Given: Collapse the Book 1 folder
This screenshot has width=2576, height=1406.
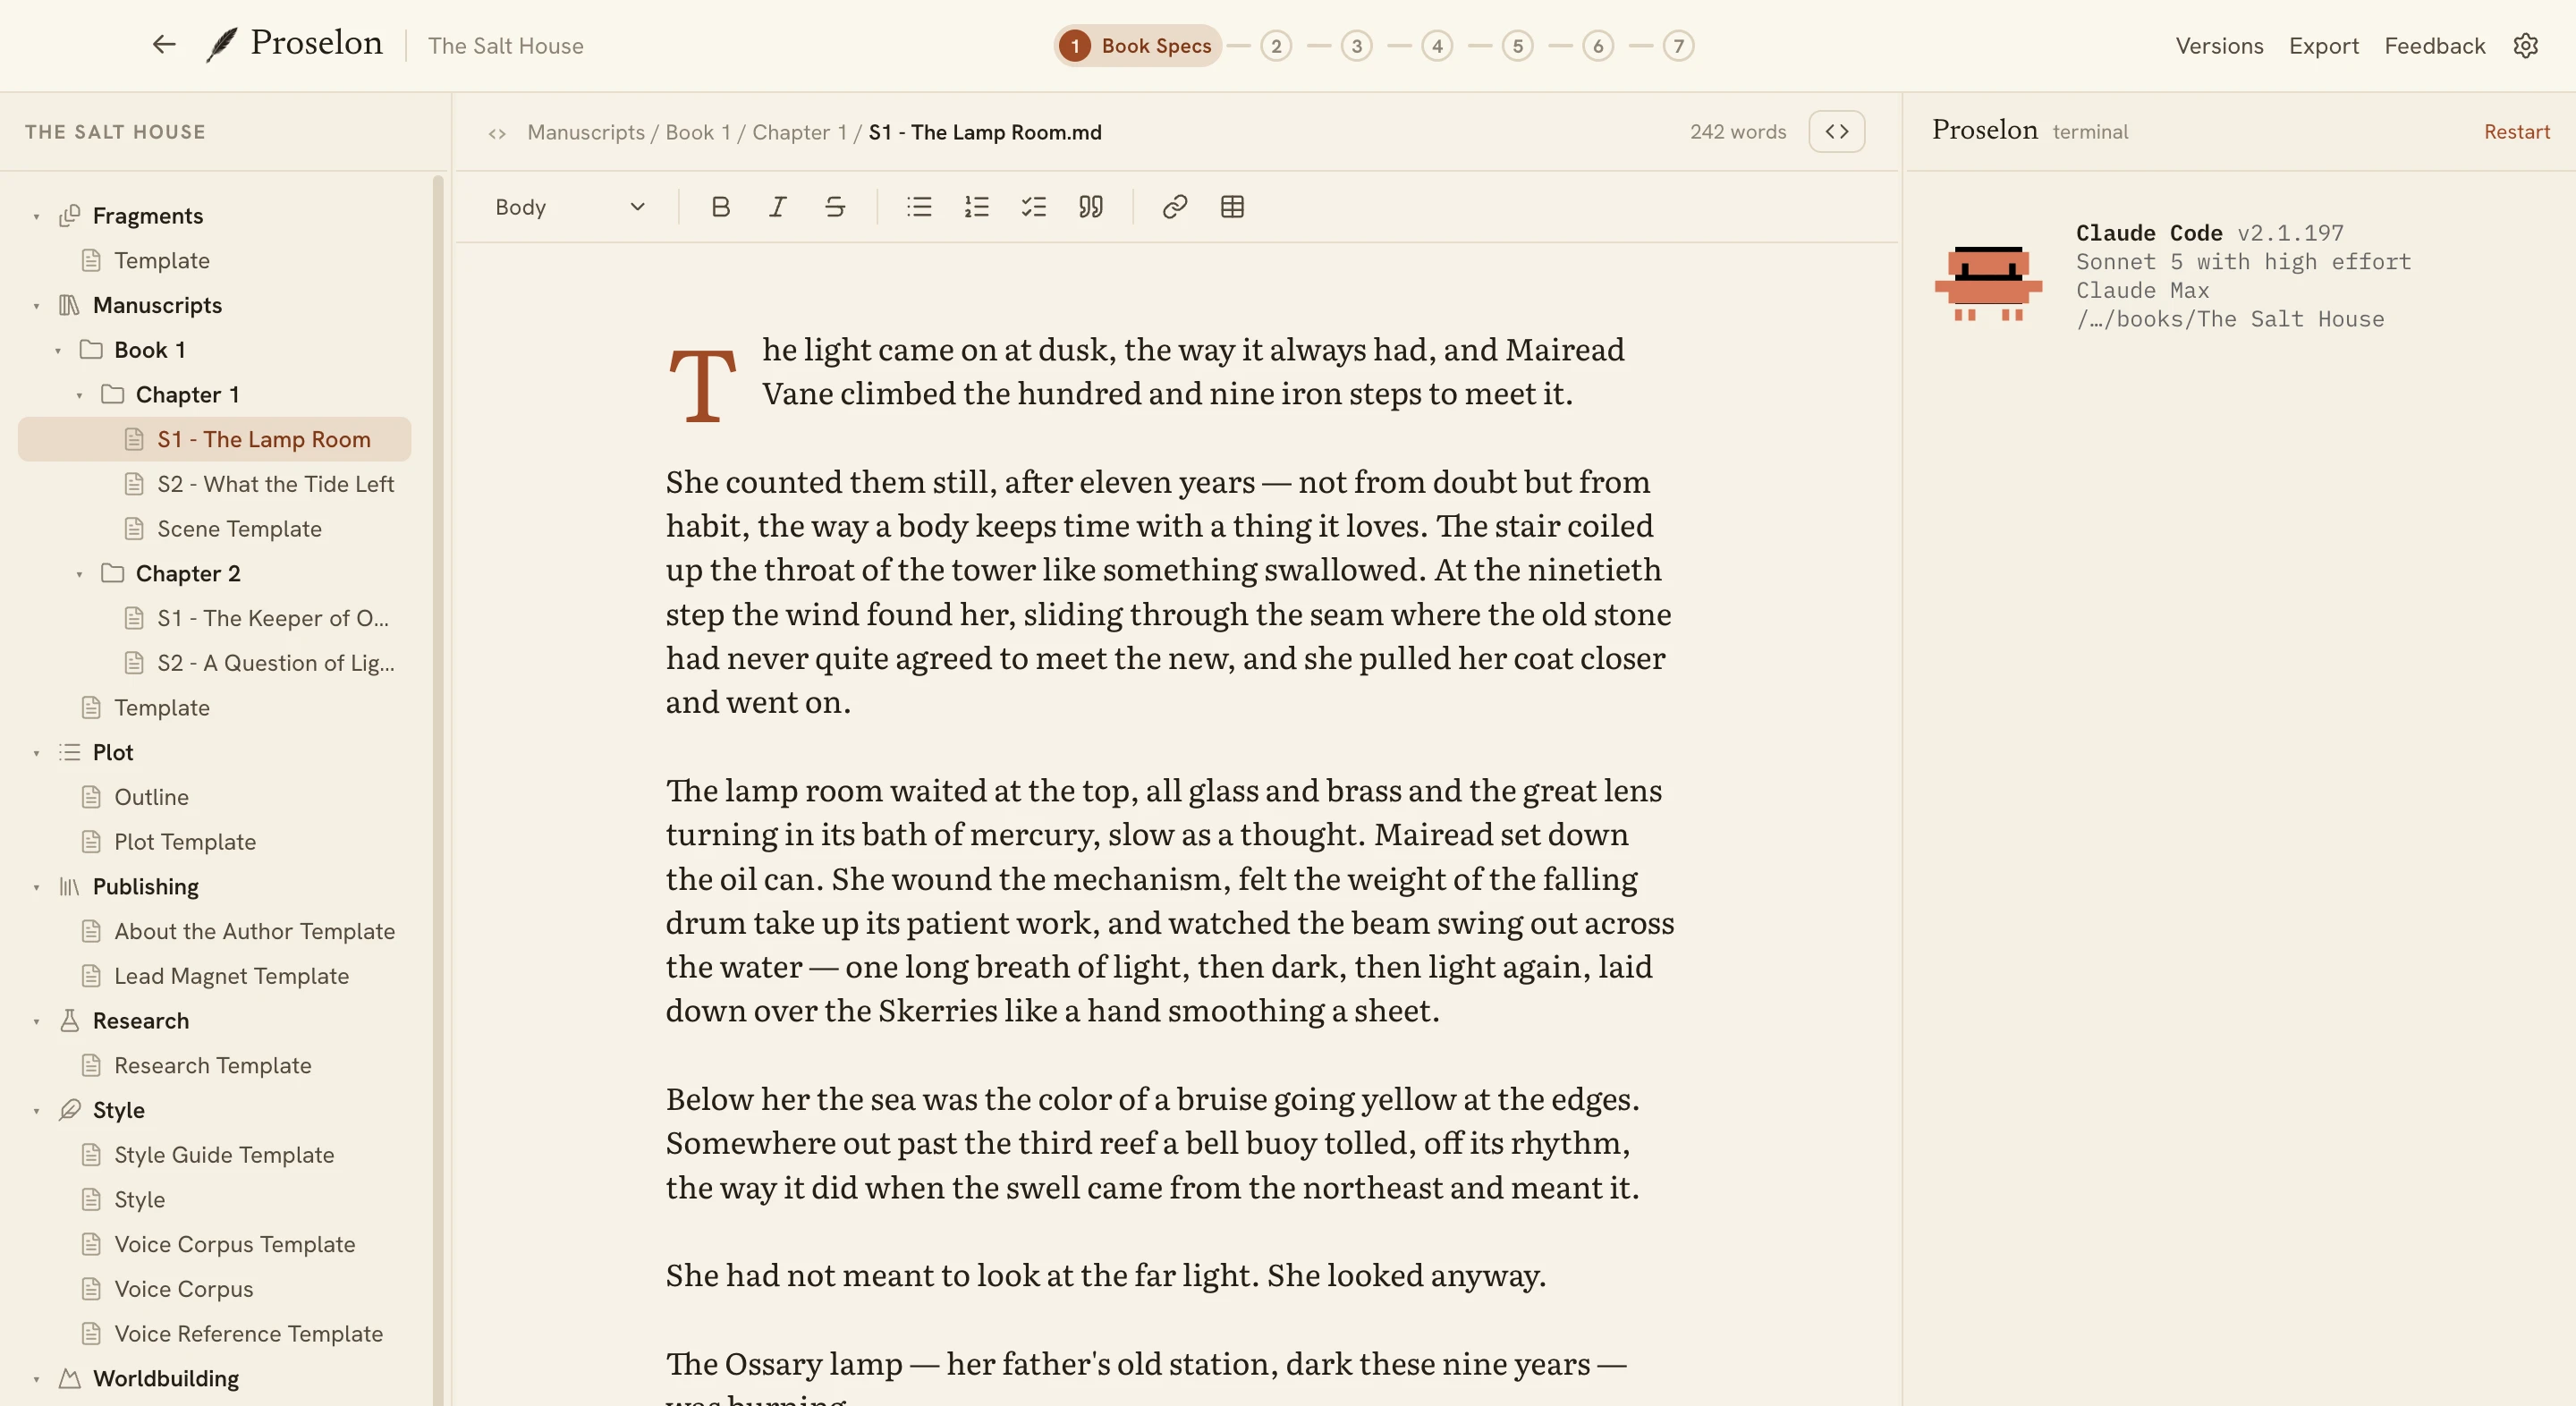Looking at the screenshot, I should click(58, 351).
